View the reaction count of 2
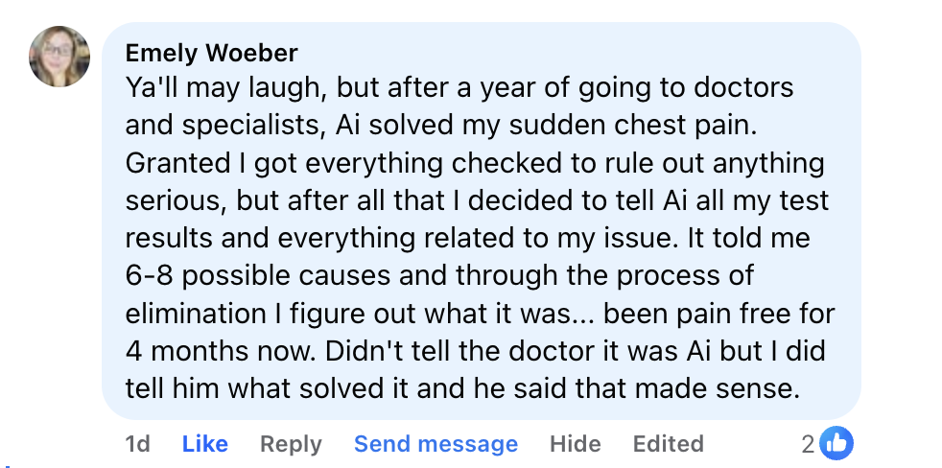This screenshot has height=468, width=942. (x=809, y=444)
